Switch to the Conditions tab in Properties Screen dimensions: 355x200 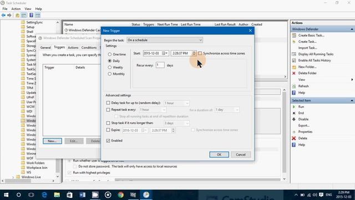point(89,48)
